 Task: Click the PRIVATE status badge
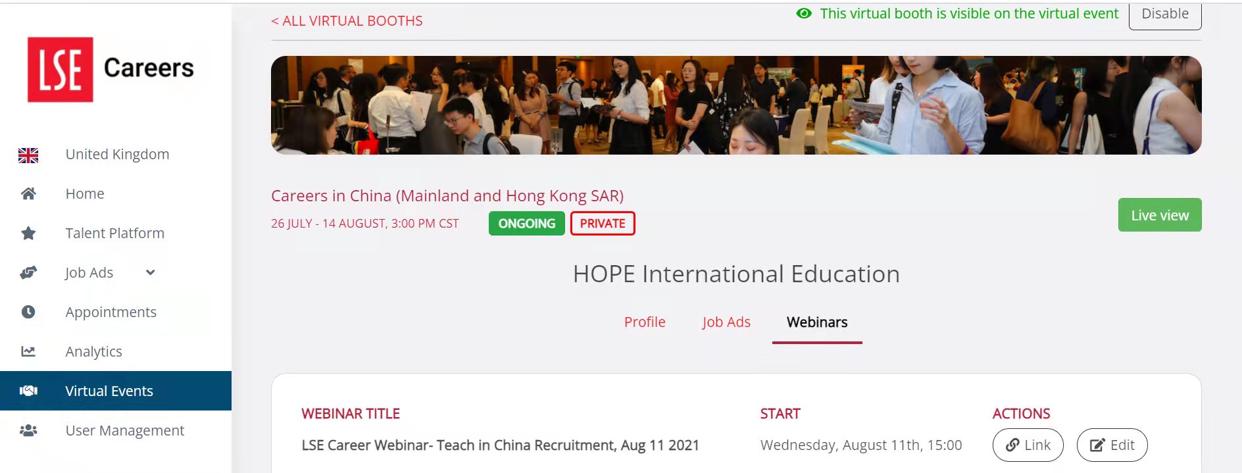tap(603, 224)
